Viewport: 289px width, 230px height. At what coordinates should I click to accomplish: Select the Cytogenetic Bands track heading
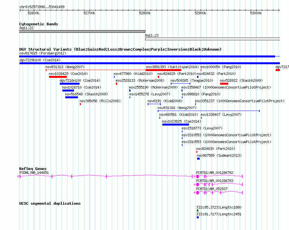[39, 24]
